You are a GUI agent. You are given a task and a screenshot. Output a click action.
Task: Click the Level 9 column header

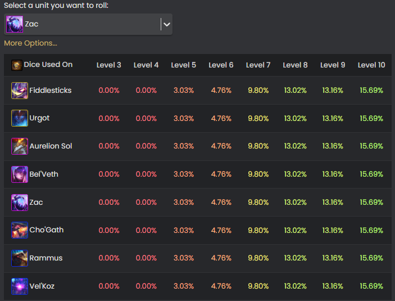point(333,65)
